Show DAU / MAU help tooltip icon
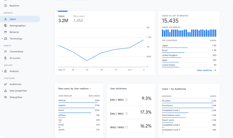 pos(126,100)
